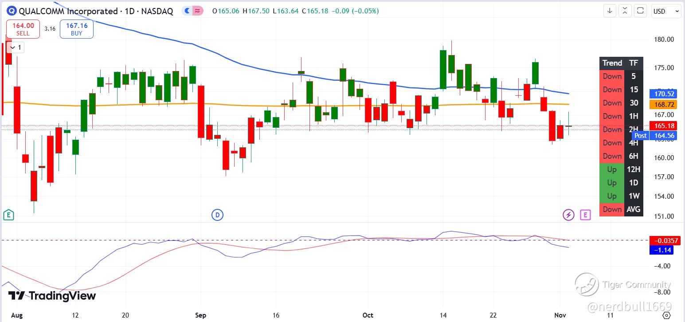Click the TF column header
The image size is (685, 322).
(634, 63)
